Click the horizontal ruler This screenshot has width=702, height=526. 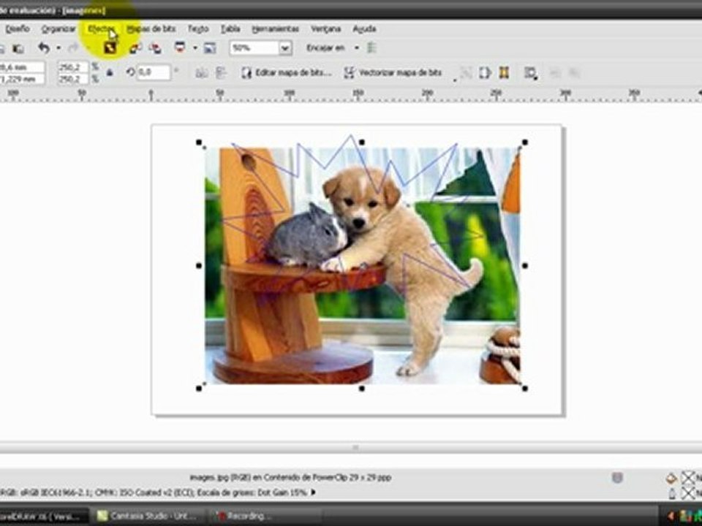(351, 95)
